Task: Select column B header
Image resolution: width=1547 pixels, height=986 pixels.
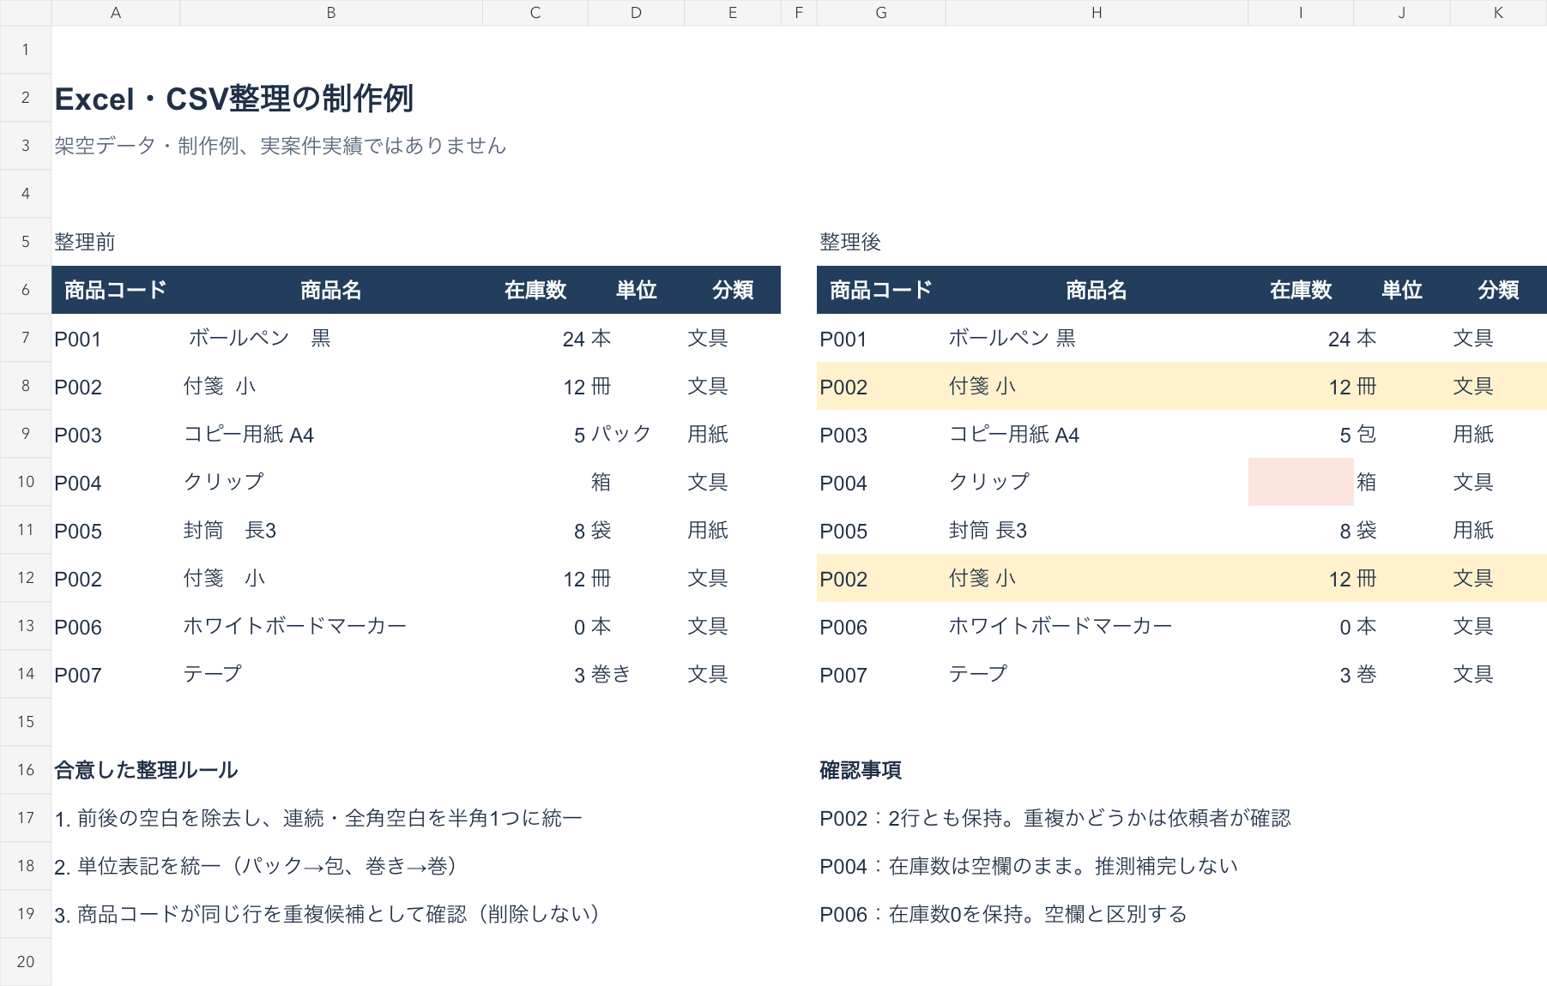Action: tap(331, 13)
